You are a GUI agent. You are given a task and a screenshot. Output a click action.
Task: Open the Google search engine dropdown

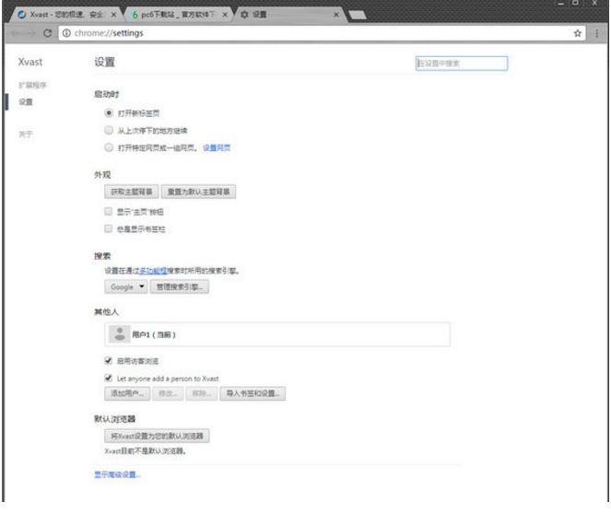tap(125, 287)
